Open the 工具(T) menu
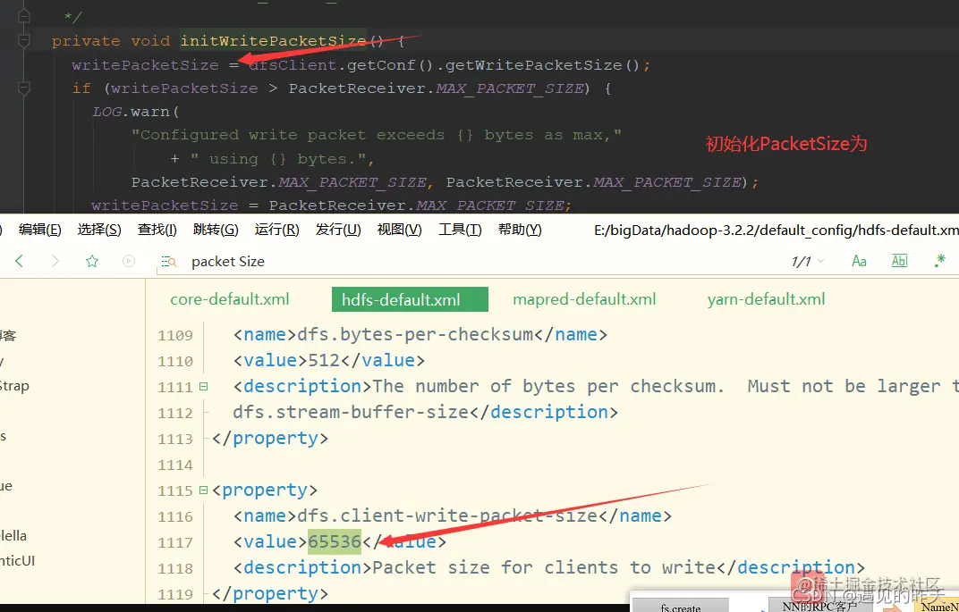This screenshot has width=959, height=612. (x=460, y=230)
